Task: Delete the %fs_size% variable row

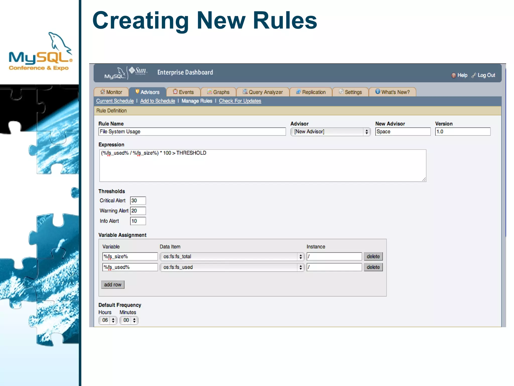Action: [373, 257]
